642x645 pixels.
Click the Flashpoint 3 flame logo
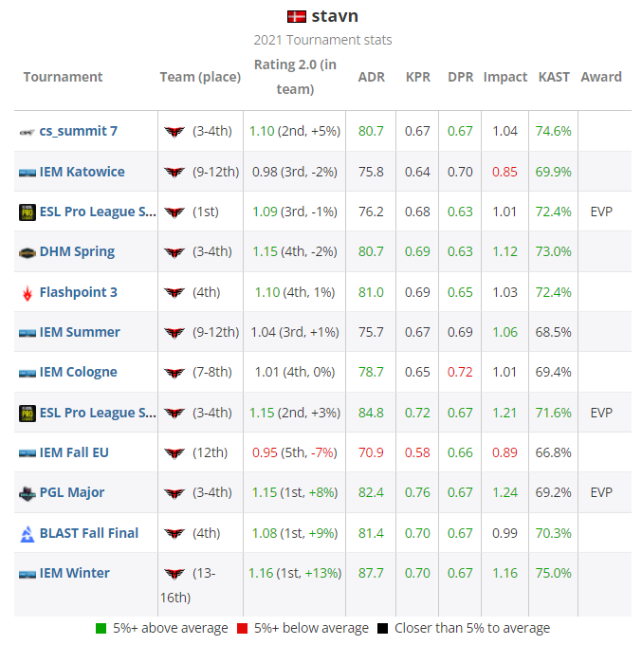pyautogui.click(x=28, y=293)
